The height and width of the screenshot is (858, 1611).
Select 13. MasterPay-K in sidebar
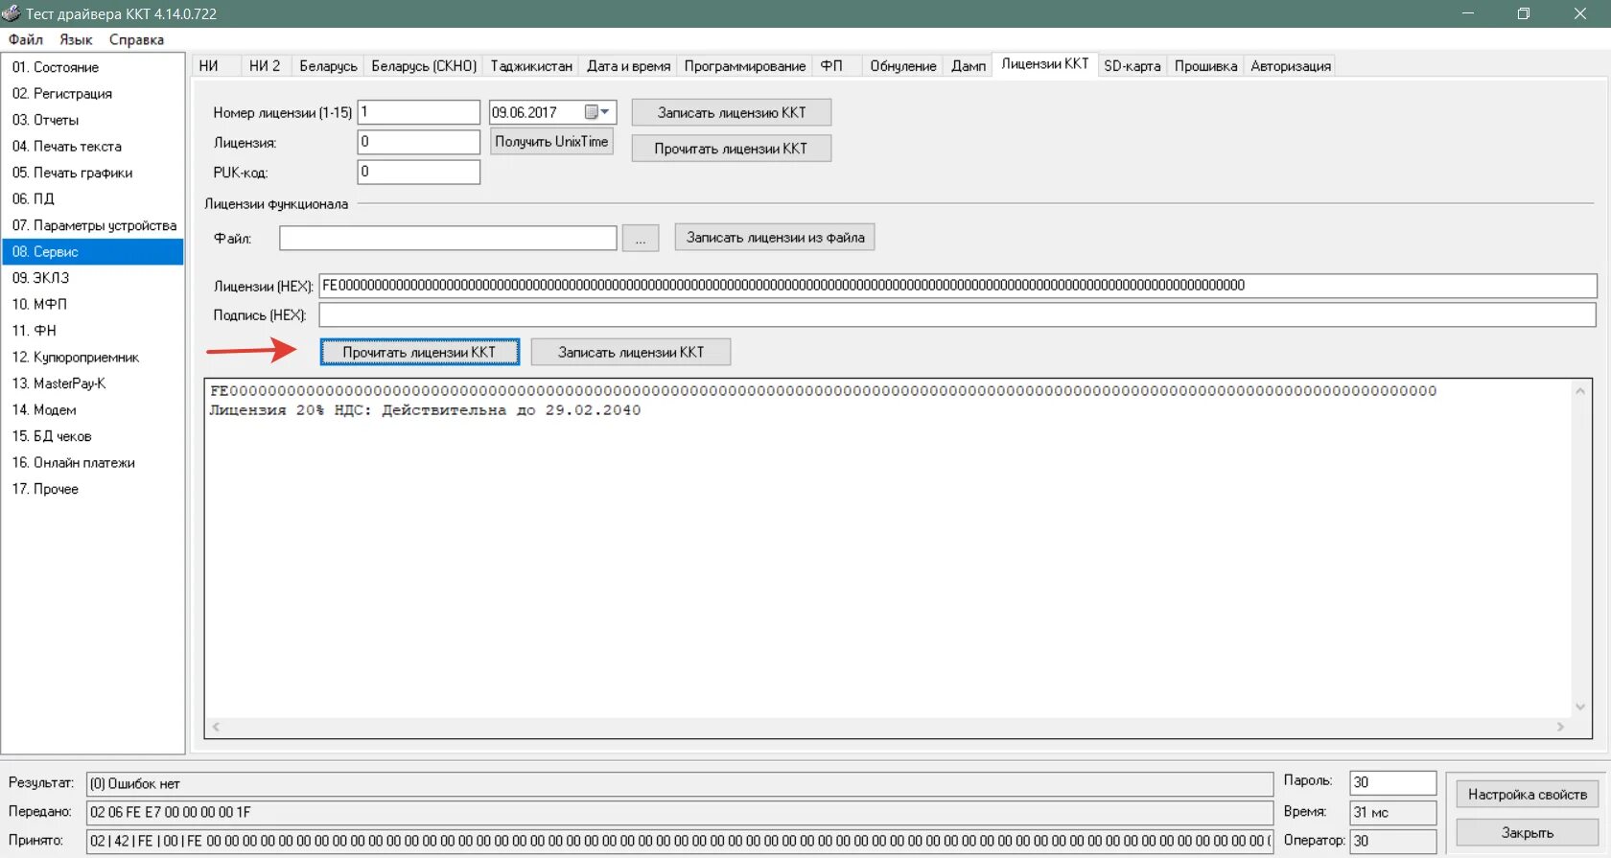(x=93, y=383)
